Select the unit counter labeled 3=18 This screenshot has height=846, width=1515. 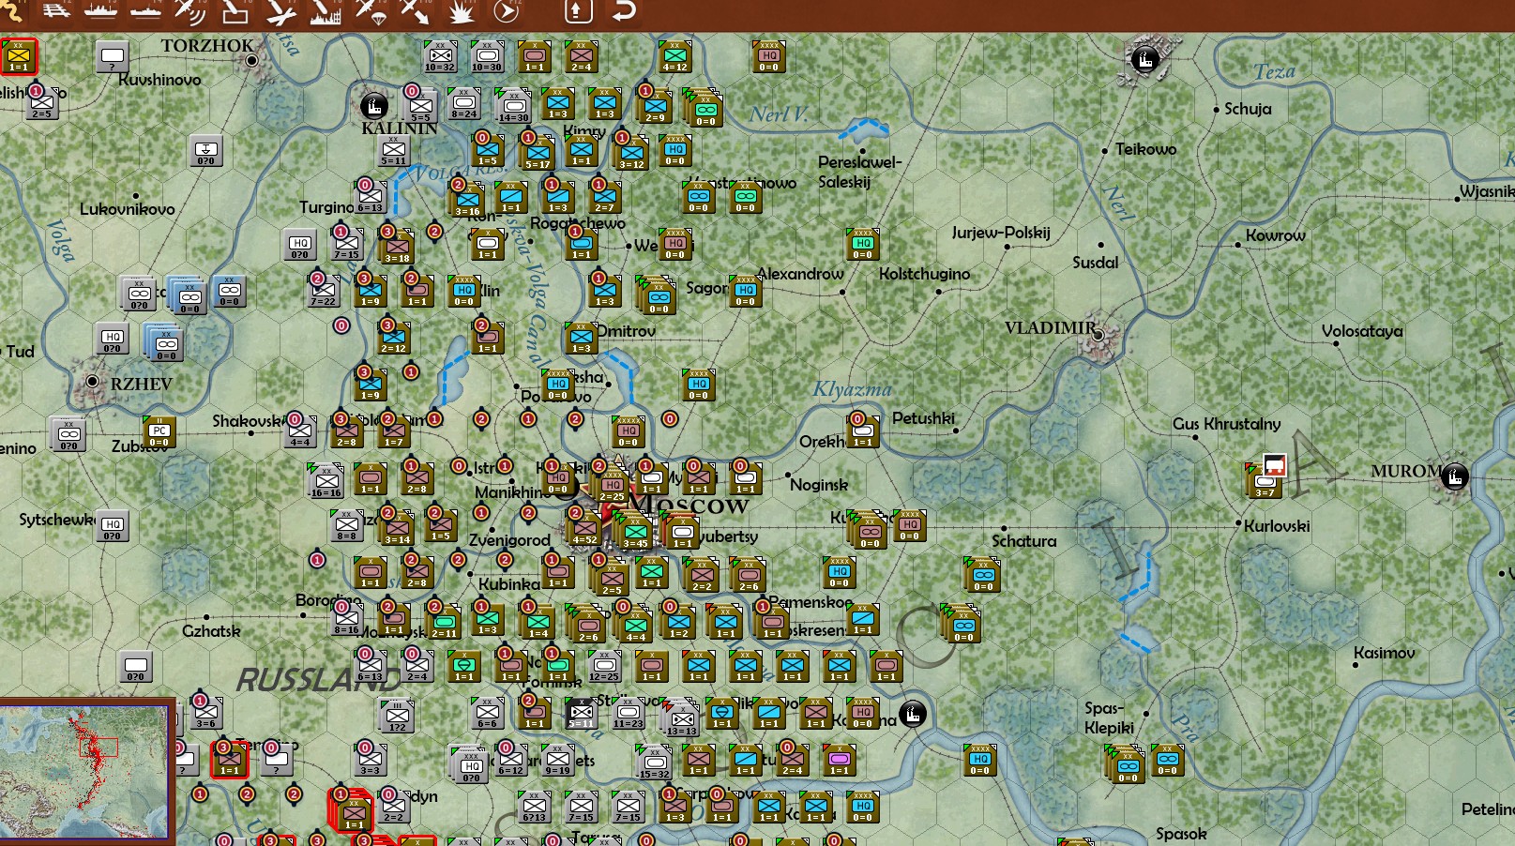coord(397,249)
